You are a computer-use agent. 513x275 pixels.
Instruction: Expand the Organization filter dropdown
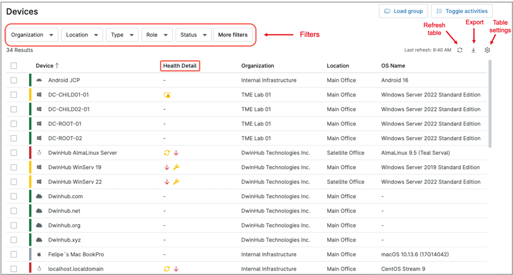click(x=33, y=35)
